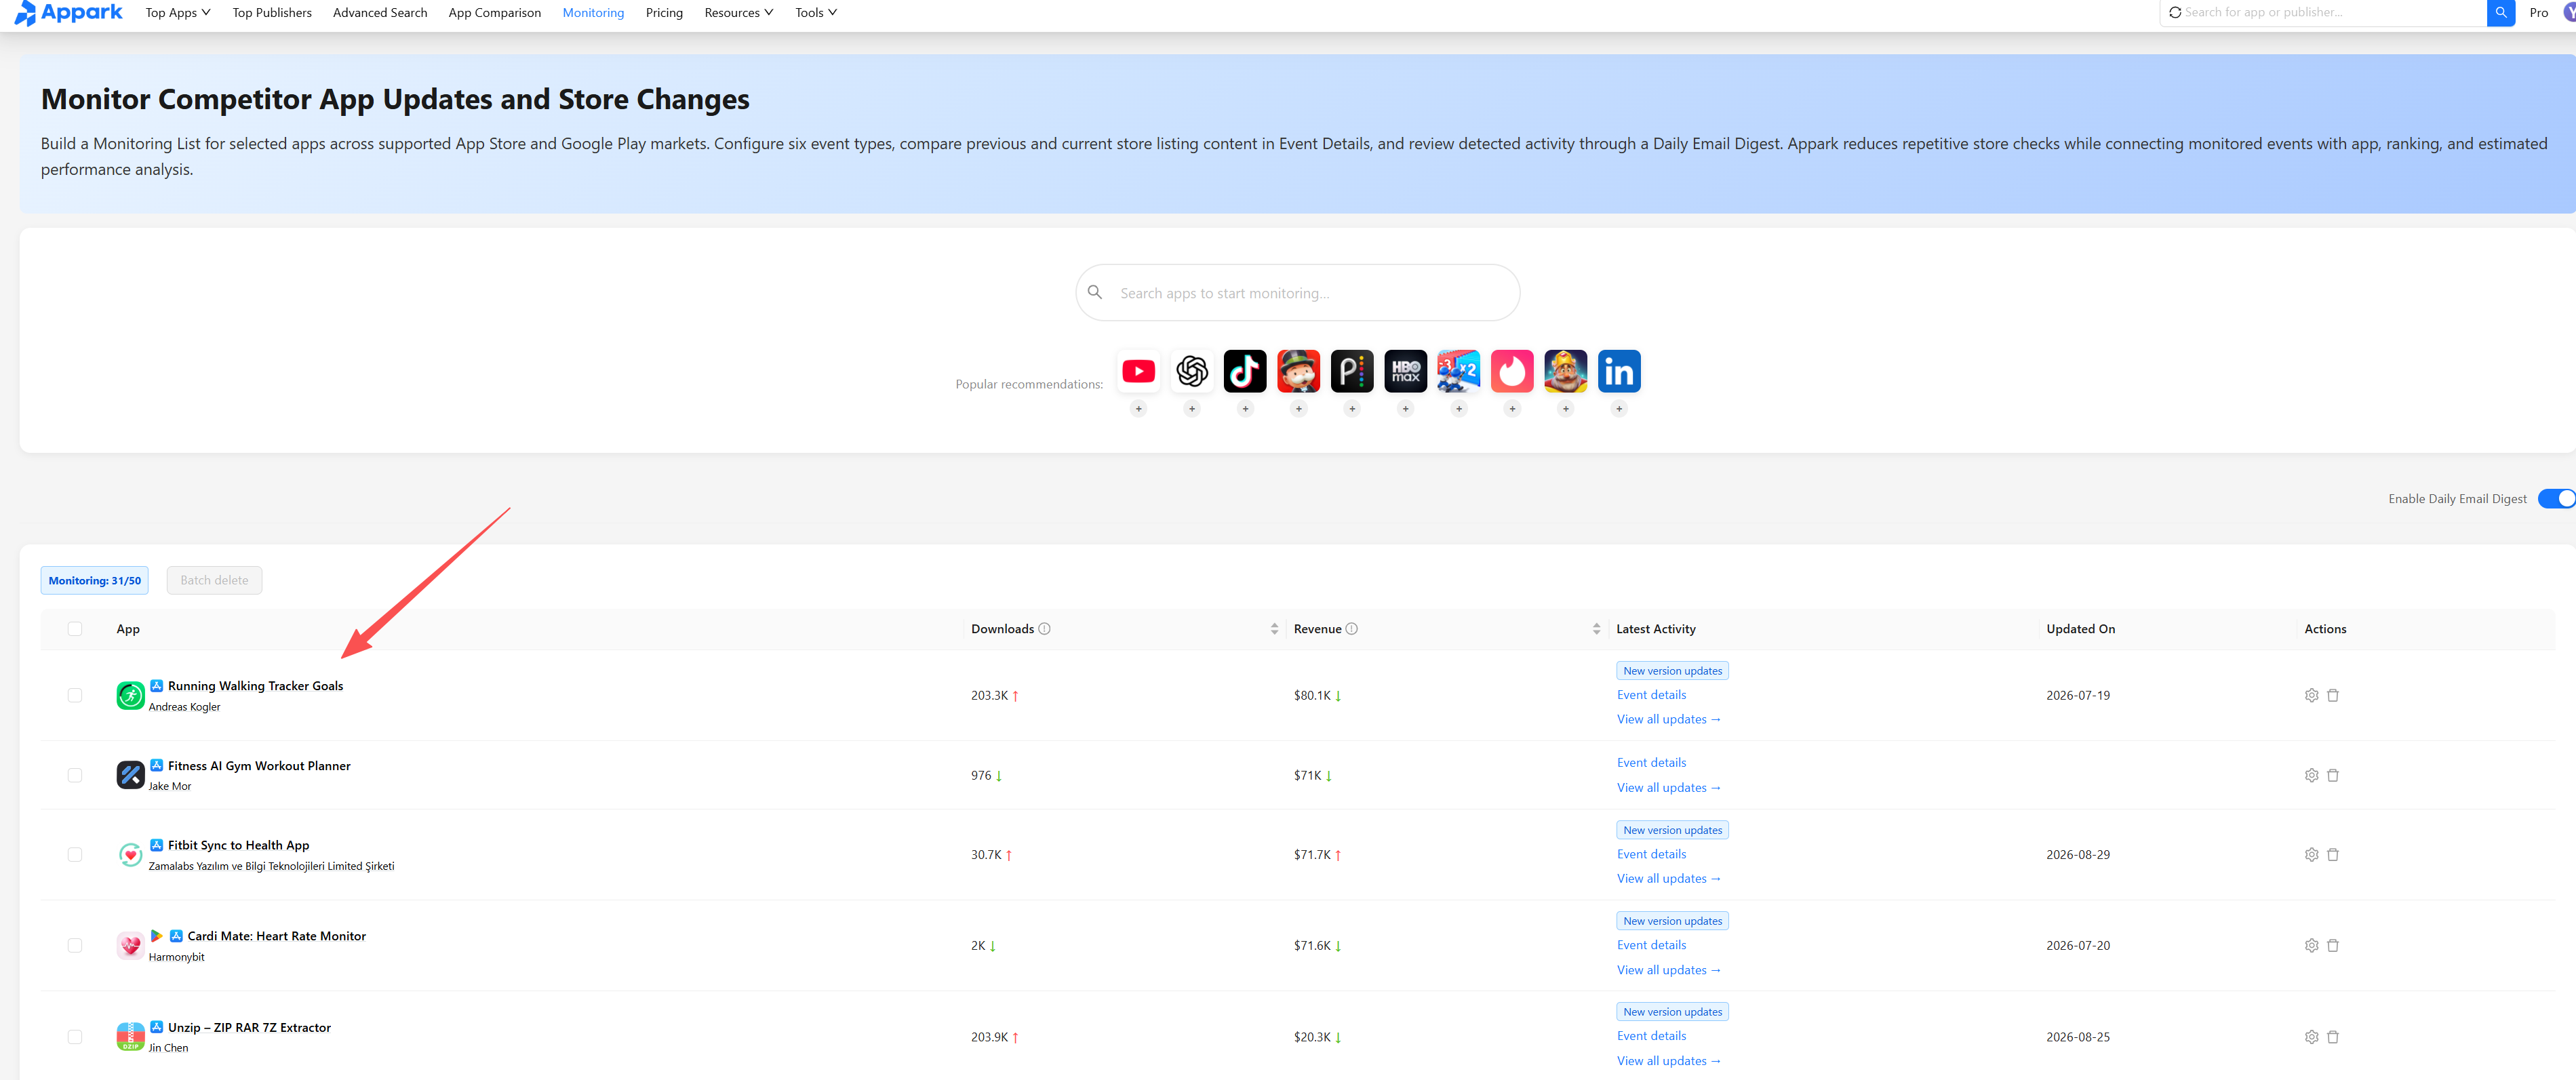2576x1080 pixels.
Task: Sort table by Revenue column arrows
Action: (x=1596, y=629)
